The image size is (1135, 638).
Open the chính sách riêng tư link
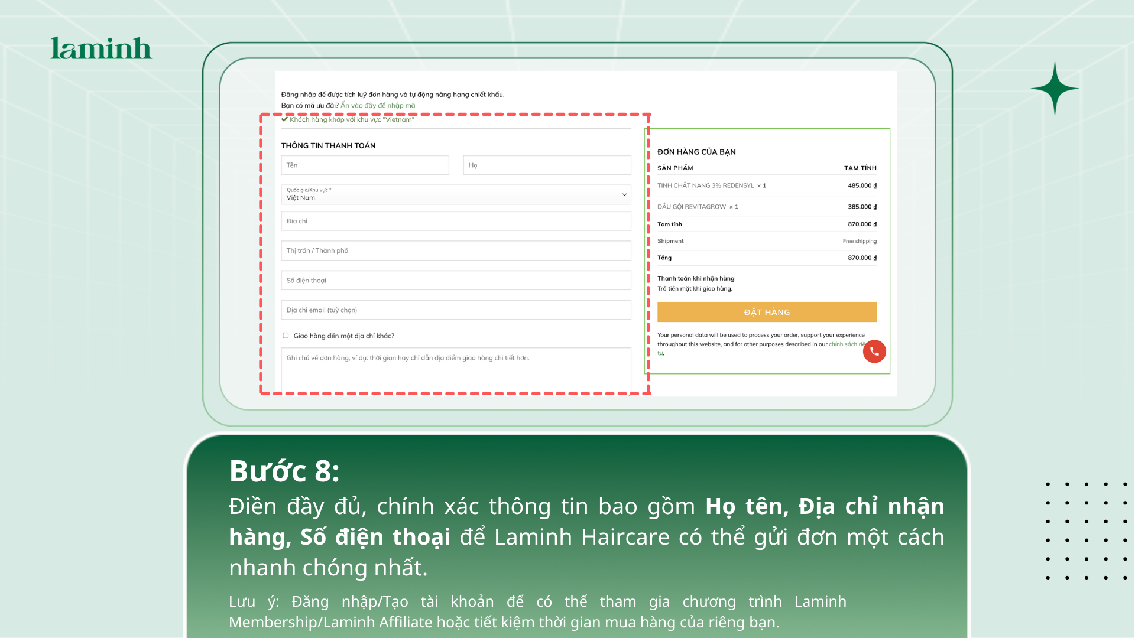pyautogui.click(x=847, y=344)
